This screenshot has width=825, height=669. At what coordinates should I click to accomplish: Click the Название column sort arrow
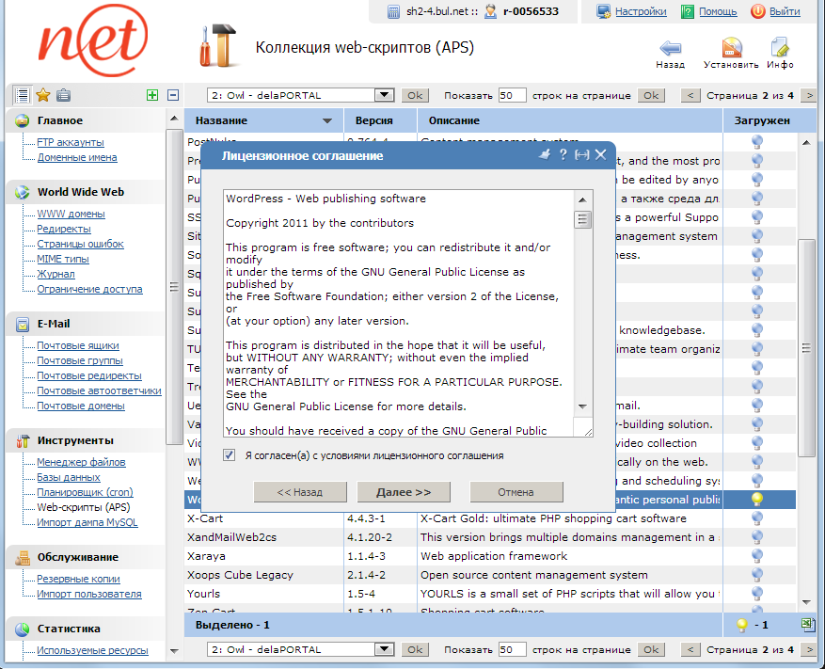coord(327,121)
